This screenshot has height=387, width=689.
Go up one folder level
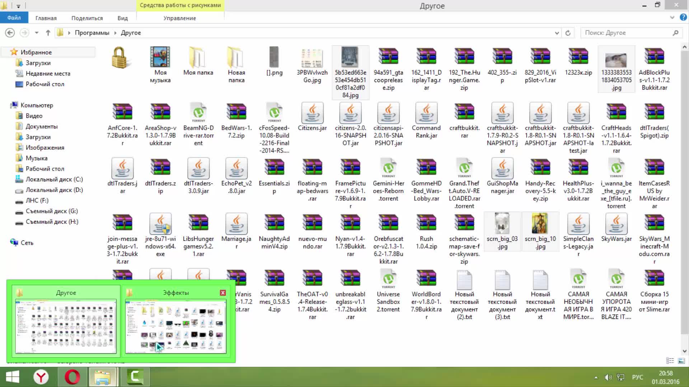tap(48, 33)
